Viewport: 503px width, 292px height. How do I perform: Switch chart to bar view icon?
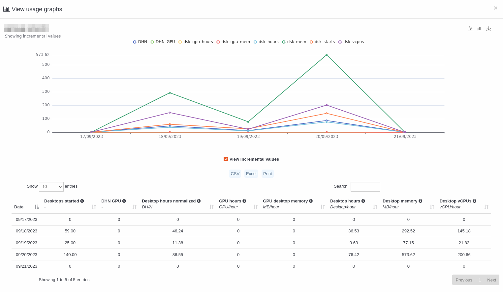[x=480, y=29]
